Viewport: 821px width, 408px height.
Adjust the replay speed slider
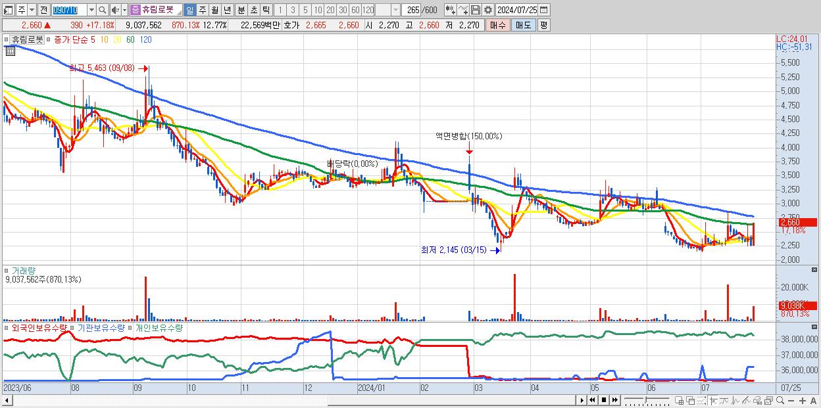pyautogui.click(x=647, y=400)
